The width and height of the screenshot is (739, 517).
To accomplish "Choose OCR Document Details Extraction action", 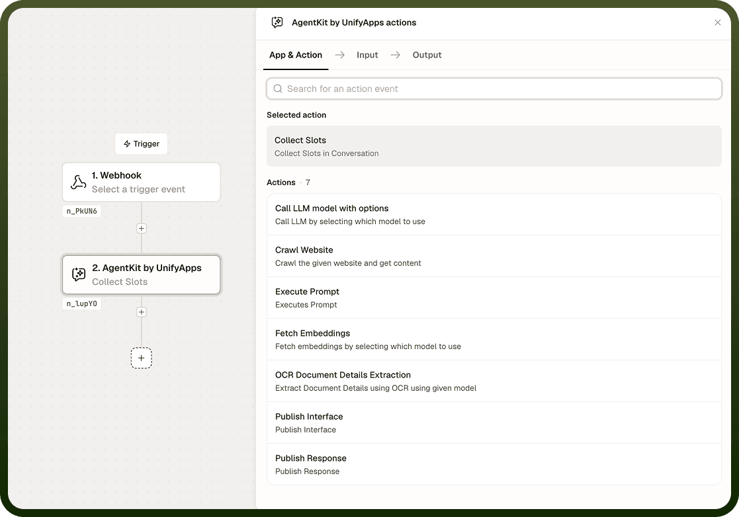I will point(494,381).
